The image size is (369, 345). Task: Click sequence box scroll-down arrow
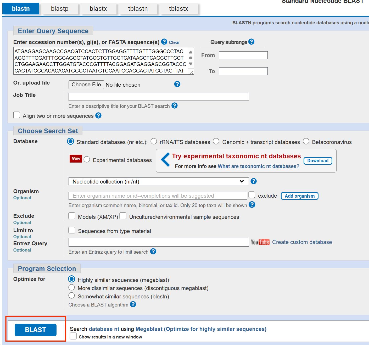click(191, 64)
